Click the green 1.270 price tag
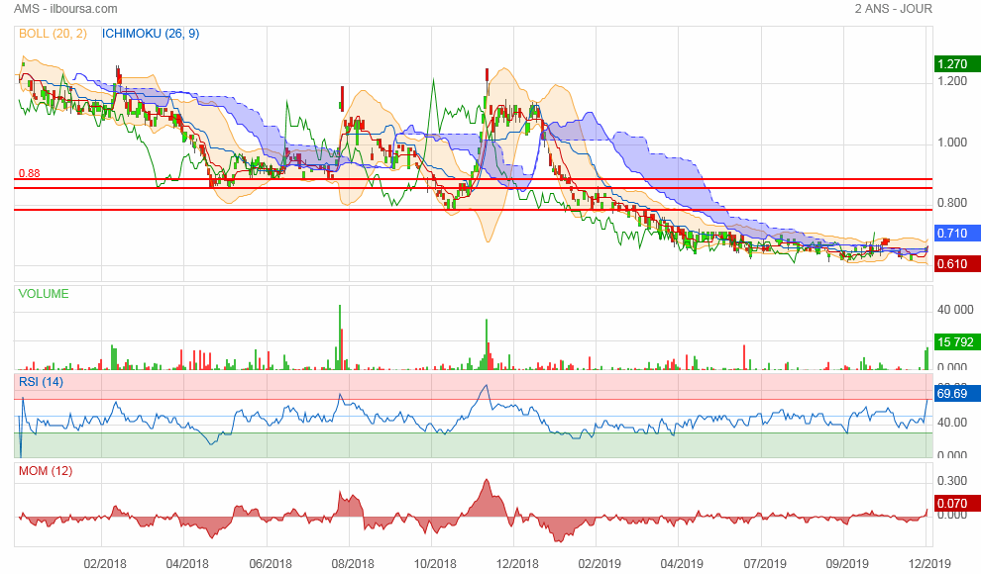981x574 pixels. point(957,63)
